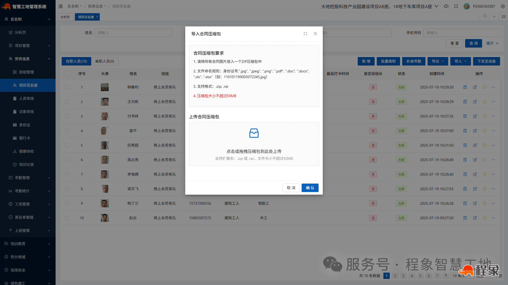Open the 导出 export dropdown
This screenshot has width=508, height=285.
point(437,61)
